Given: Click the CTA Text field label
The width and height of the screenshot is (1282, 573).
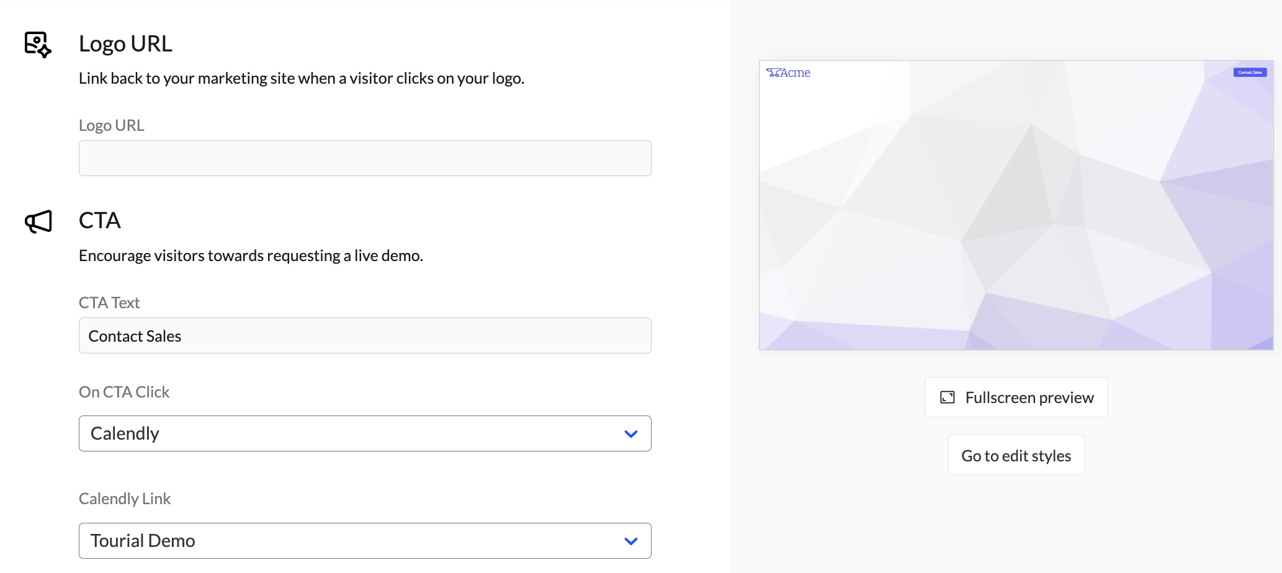Looking at the screenshot, I should pos(109,303).
